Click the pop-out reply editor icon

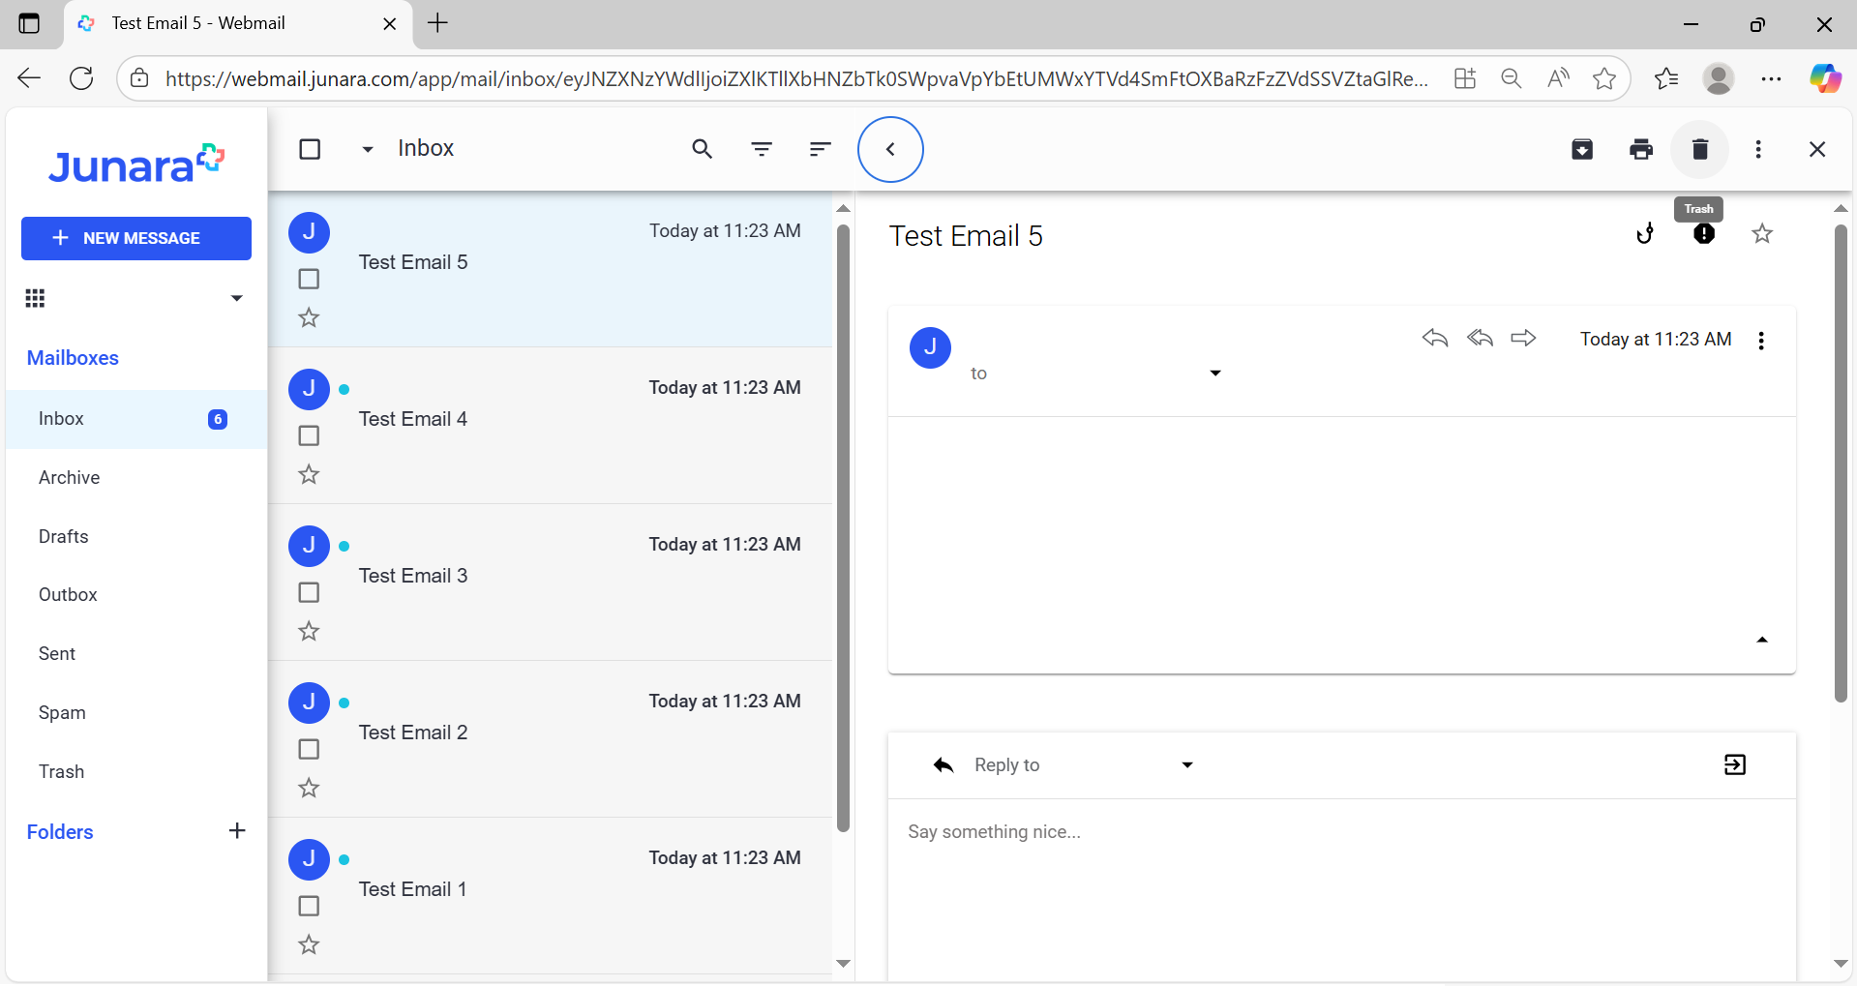(x=1735, y=764)
